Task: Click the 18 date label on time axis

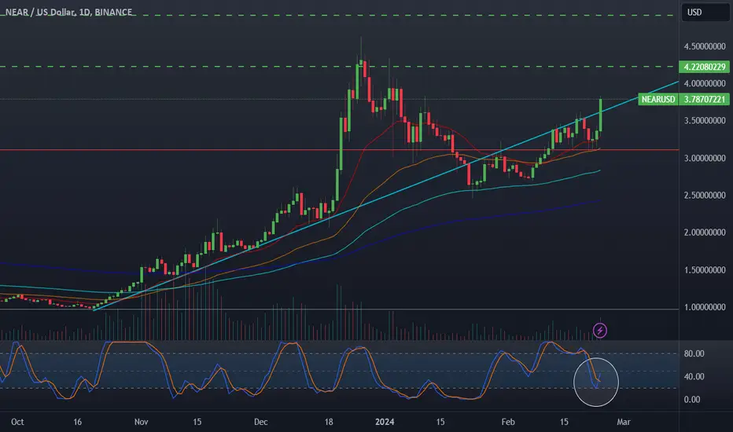Action: (329, 422)
